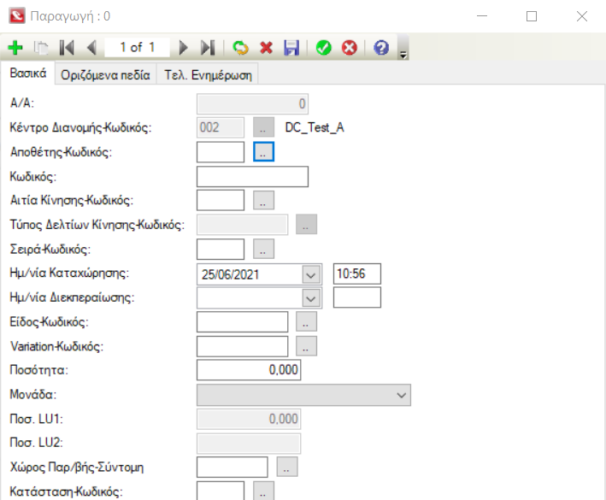Click the Ημ/νία Διεκπεραίωσης time field
Screen dimensions: 606x500
[x=357, y=297]
